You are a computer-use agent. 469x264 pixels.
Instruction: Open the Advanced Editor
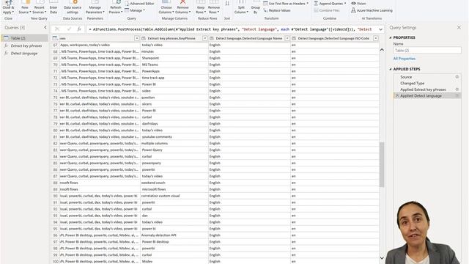pyautogui.click(x=139, y=4)
